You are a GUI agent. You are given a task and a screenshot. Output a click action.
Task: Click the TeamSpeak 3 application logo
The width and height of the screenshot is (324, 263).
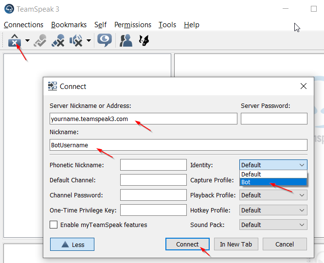[9, 9]
